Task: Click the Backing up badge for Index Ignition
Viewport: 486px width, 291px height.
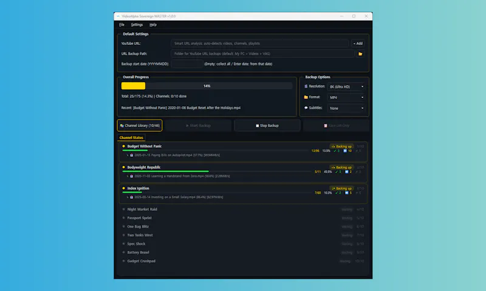Action: click(x=341, y=188)
